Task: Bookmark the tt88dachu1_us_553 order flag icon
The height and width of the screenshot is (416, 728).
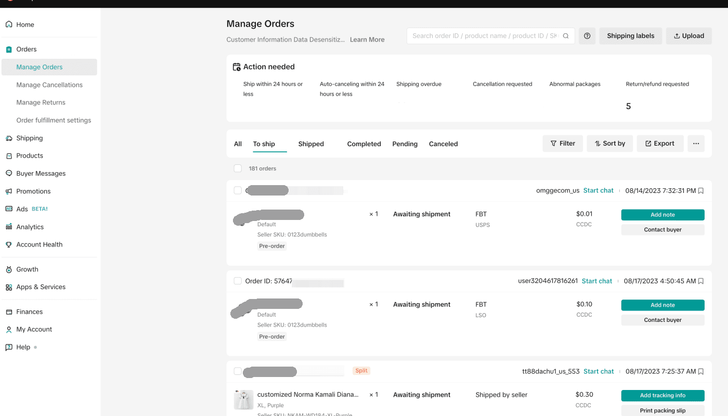Action: [x=701, y=372]
